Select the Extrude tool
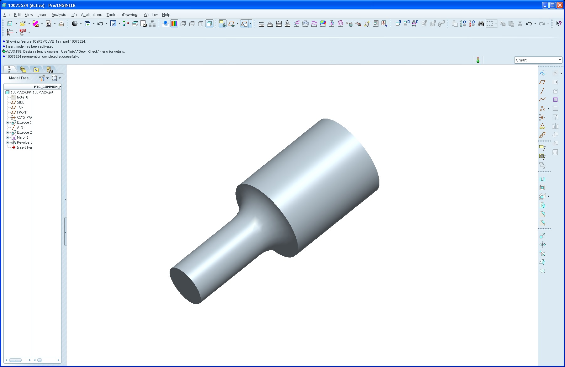Screen dimensions: 565x367 pyautogui.click(x=542, y=236)
